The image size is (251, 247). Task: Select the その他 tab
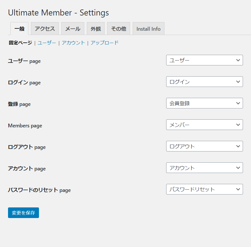(x=119, y=28)
